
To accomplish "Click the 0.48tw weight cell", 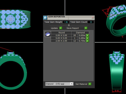I will coord(82,38).
